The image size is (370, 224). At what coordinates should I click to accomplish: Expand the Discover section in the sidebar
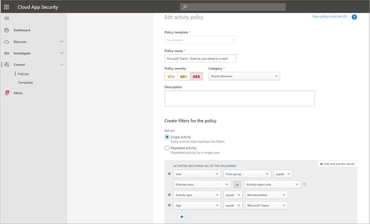click(x=20, y=41)
